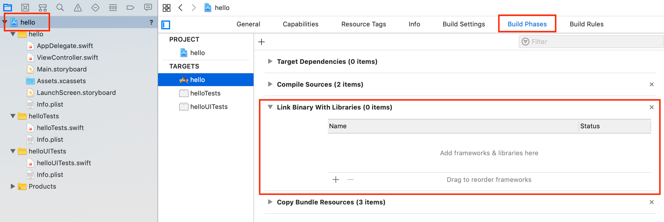Open the Debug navigator icon
Screen dimensions: 664x222
(x=113, y=8)
